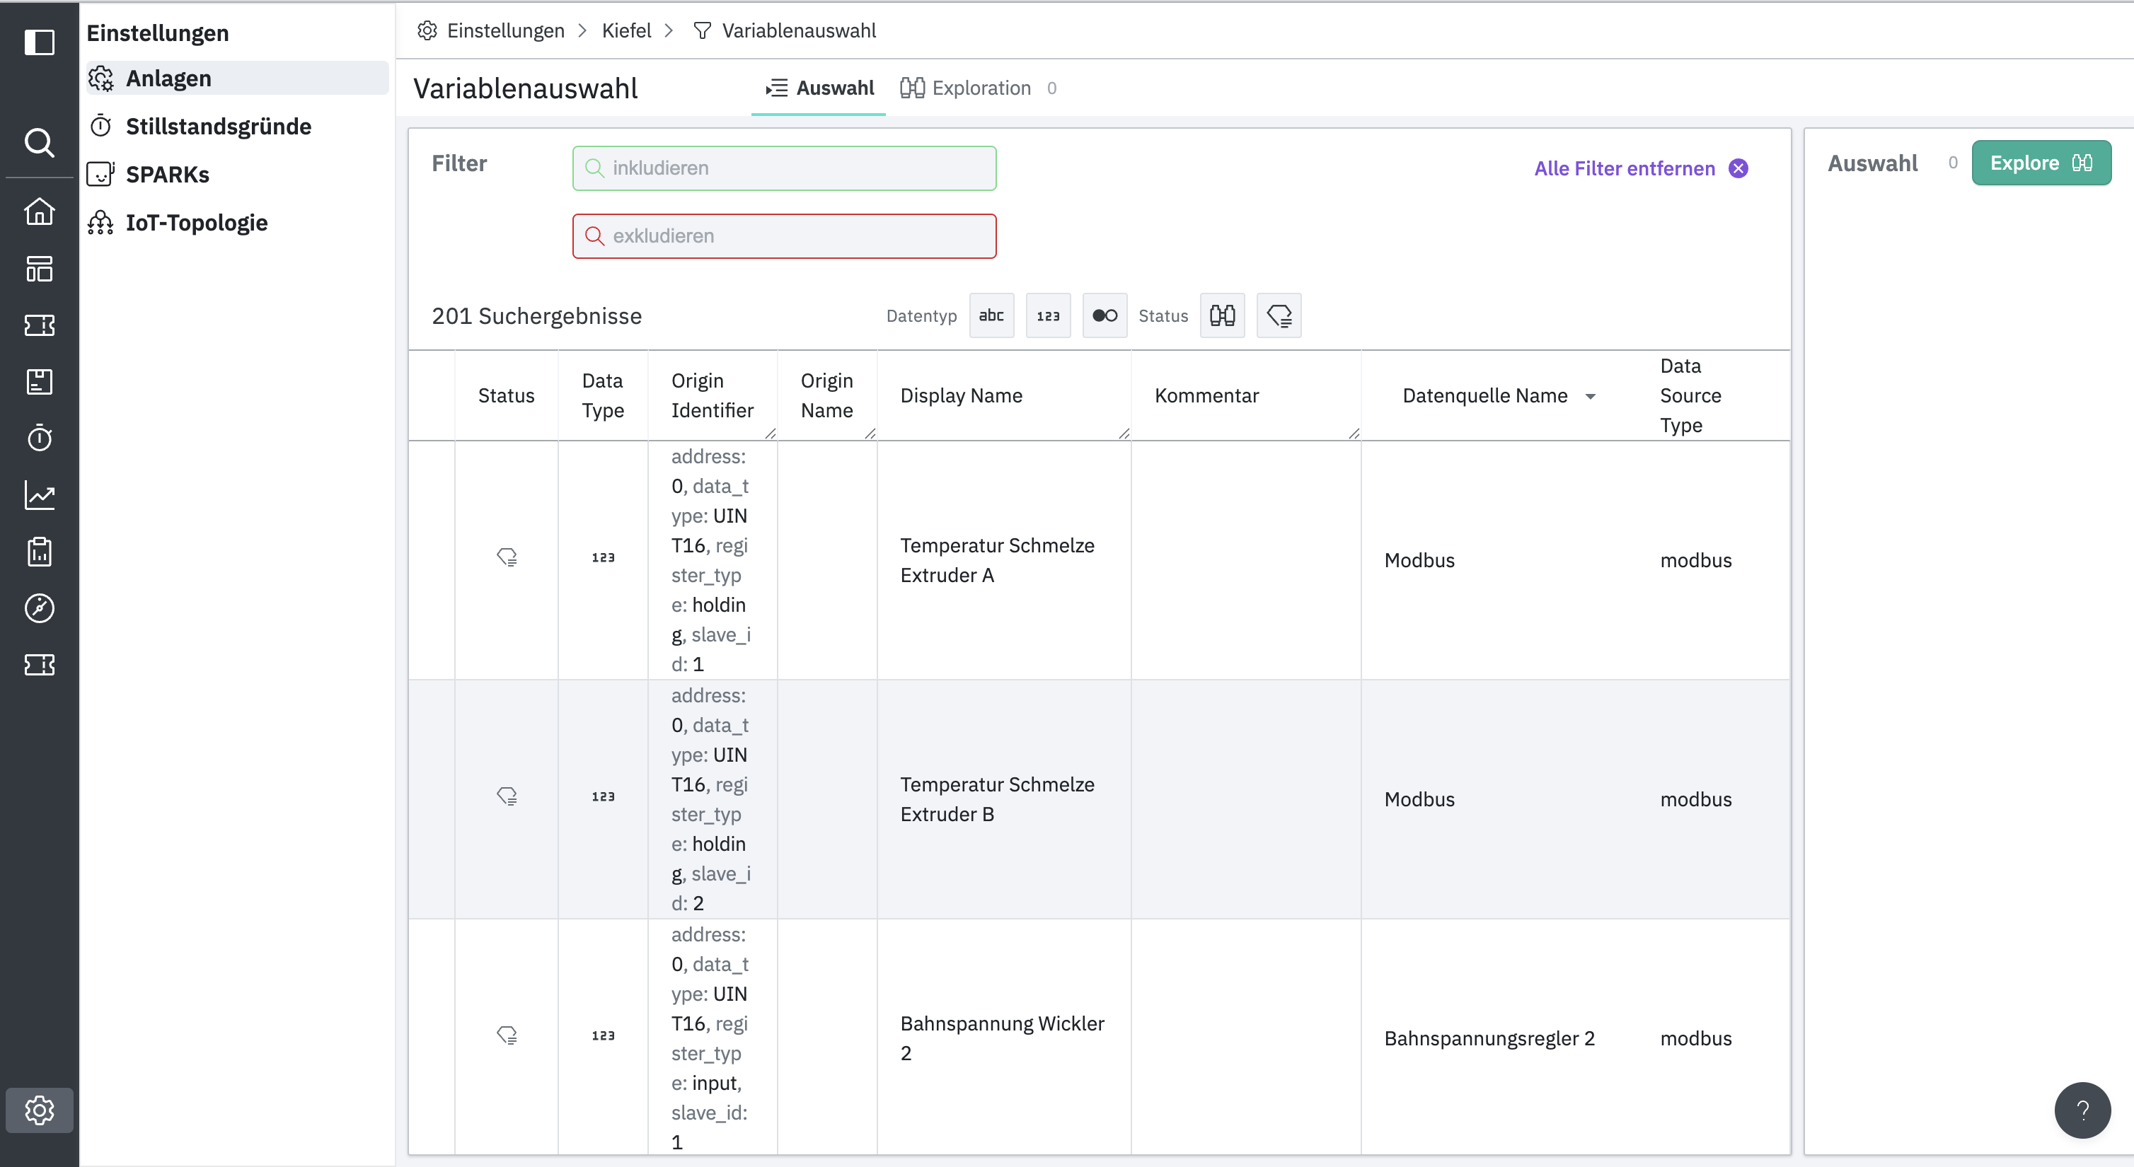Viewport: 2134px width, 1167px height.
Task: Click the Kiefel breadcrumb
Action: (625, 30)
